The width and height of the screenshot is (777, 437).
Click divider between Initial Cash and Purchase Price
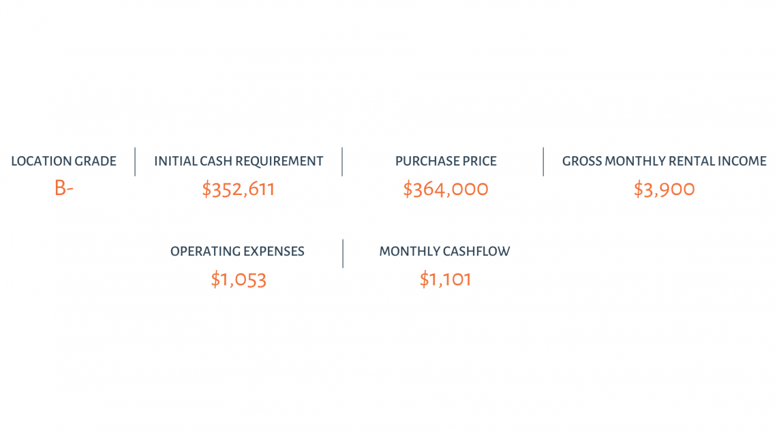tap(342, 162)
